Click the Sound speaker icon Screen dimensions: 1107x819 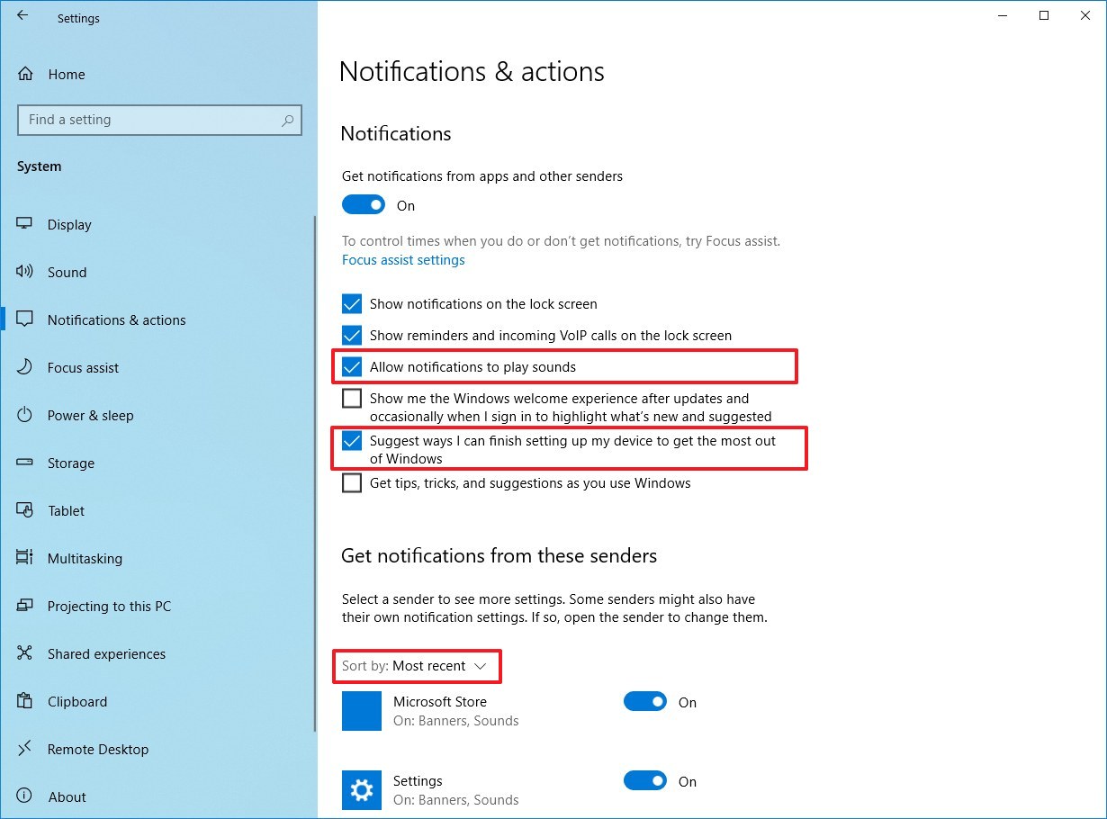pos(25,272)
